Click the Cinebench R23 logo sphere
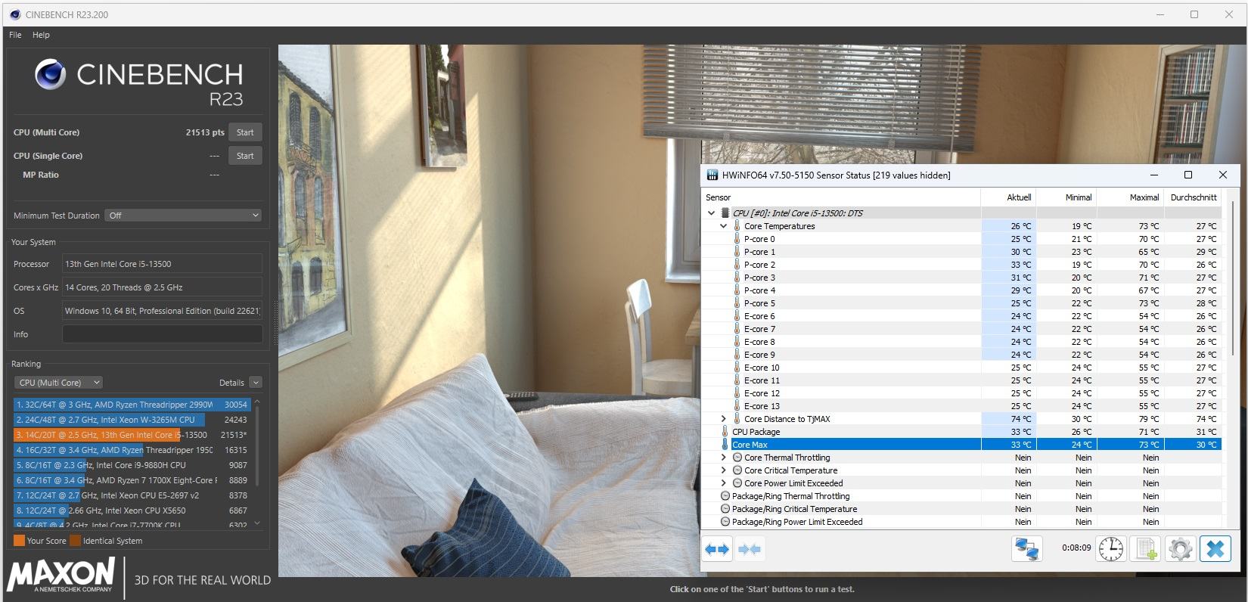Image resolution: width=1248 pixels, height=602 pixels. coord(50,74)
